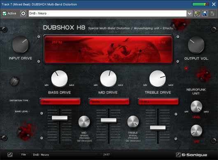
Task: Click the treble band level fader handle
Action: point(158,128)
